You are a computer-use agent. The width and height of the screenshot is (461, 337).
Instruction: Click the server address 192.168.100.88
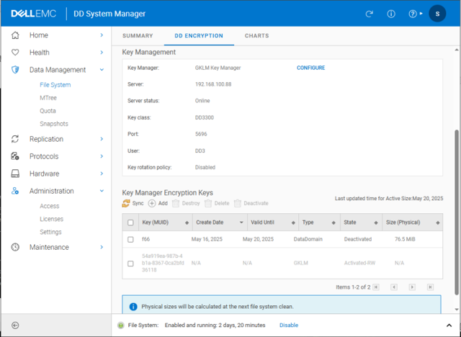213,84
